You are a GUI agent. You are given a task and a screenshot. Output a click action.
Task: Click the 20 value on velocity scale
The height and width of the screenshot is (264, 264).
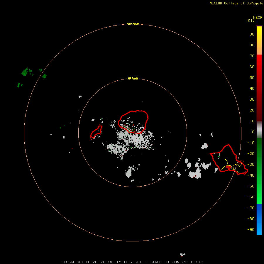[252, 110]
